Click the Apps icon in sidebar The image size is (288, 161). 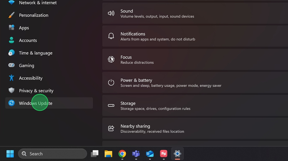(x=12, y=28)
